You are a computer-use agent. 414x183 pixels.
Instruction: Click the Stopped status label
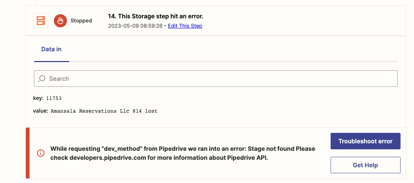click(x=81, y=21)
